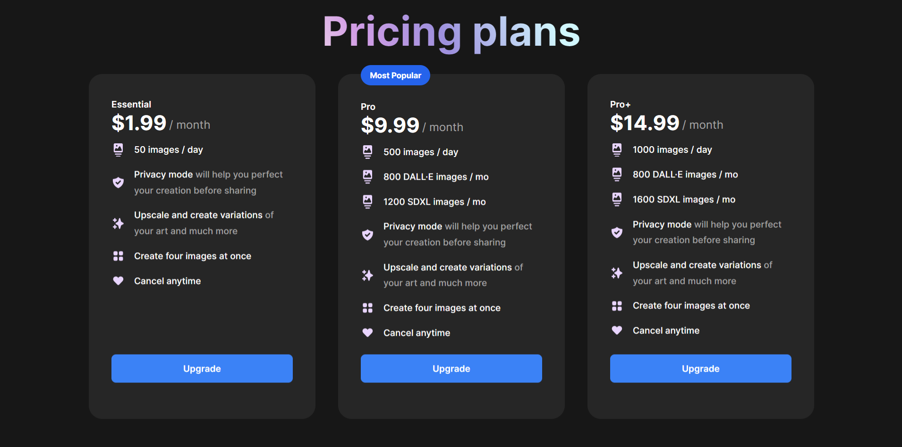Click the image icon beside 1200 SDXL images
This screenshot has height=447, width=902.
367,202
